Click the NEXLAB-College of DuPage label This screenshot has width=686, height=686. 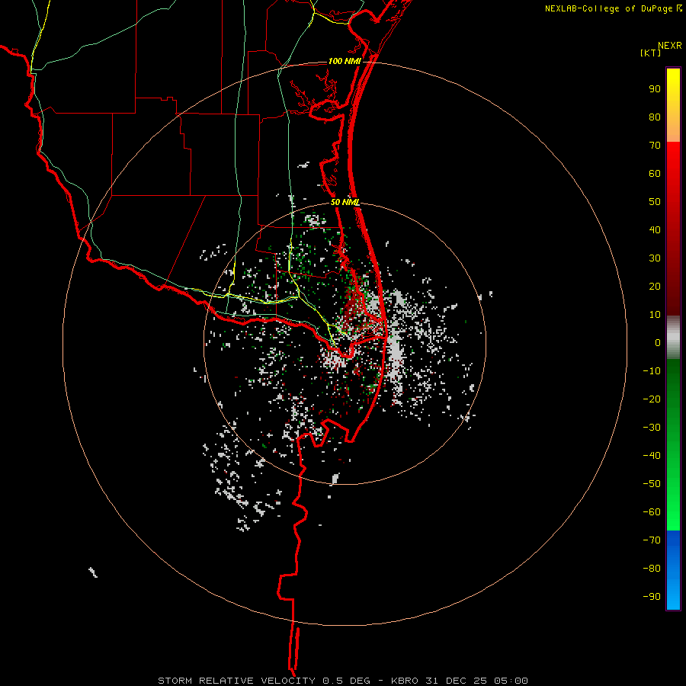[x=613, y=8]
